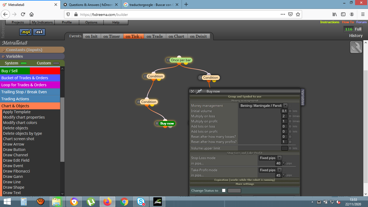Click the Change Status color swatch
This screenshot has height=207, width=368.
pos(234,191)
